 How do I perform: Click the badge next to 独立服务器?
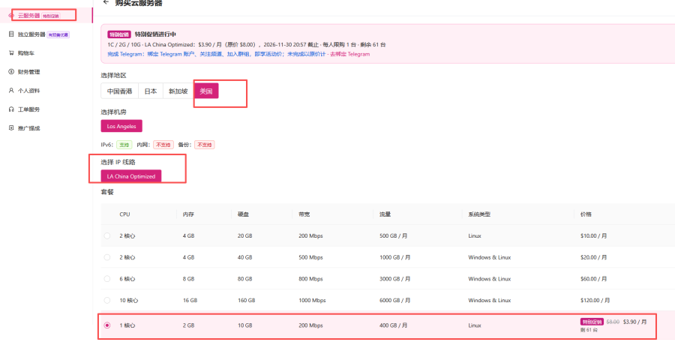tap(58, 34)
